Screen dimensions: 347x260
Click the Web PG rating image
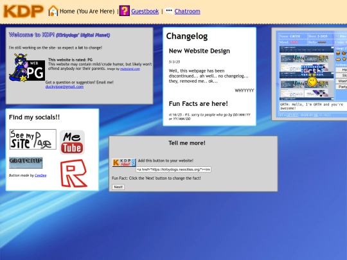point(27,67)
